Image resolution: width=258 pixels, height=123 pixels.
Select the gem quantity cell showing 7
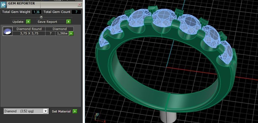point(50,33)
